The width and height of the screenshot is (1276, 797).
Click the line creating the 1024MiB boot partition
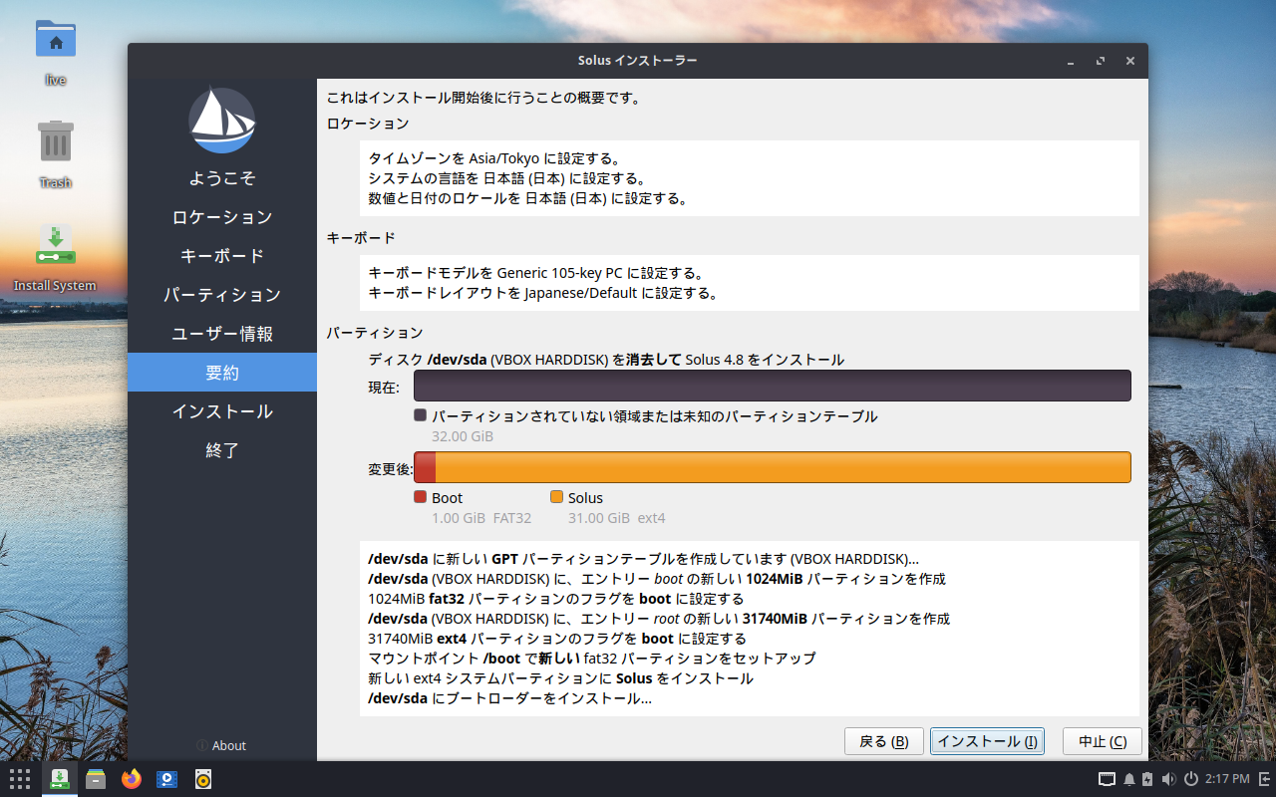(x=657, y=579)
